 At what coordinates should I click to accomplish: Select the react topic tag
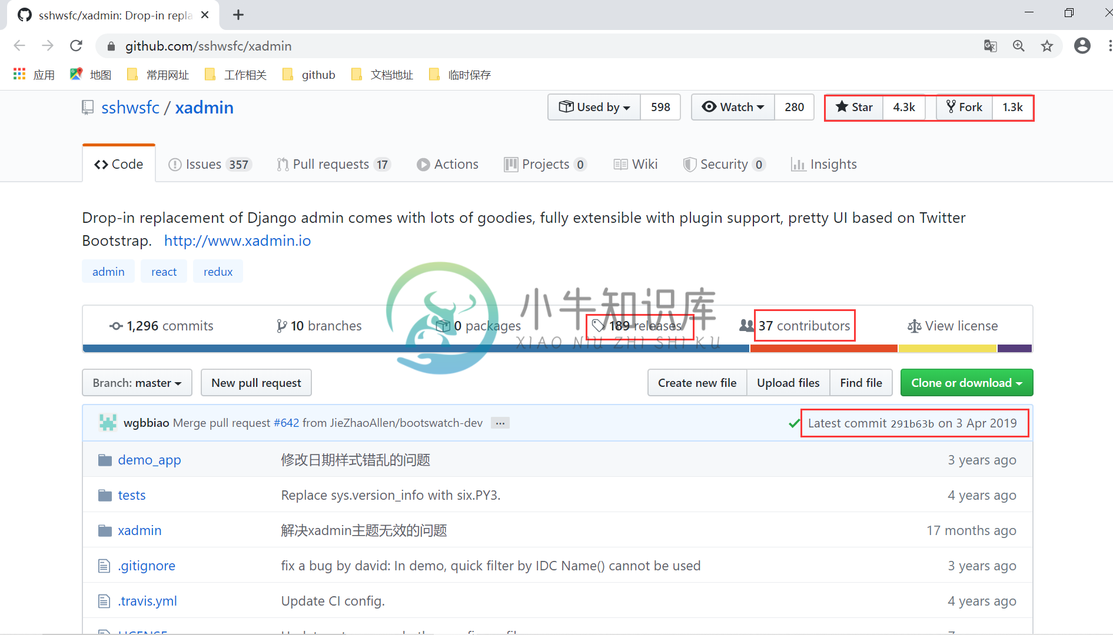point(164,272)
